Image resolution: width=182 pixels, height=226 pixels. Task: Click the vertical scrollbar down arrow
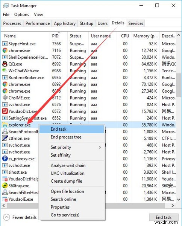point(179,200)
